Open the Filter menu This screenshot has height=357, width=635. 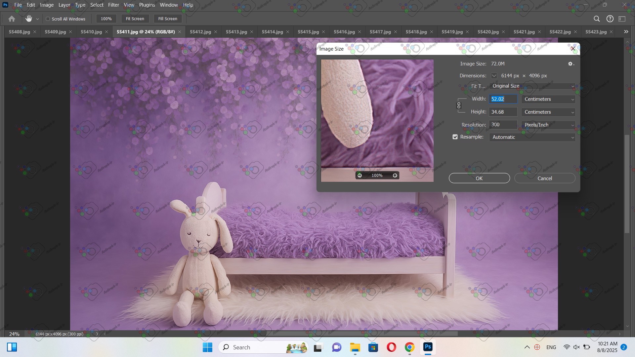pyautogui.click(x=113, y=5)
